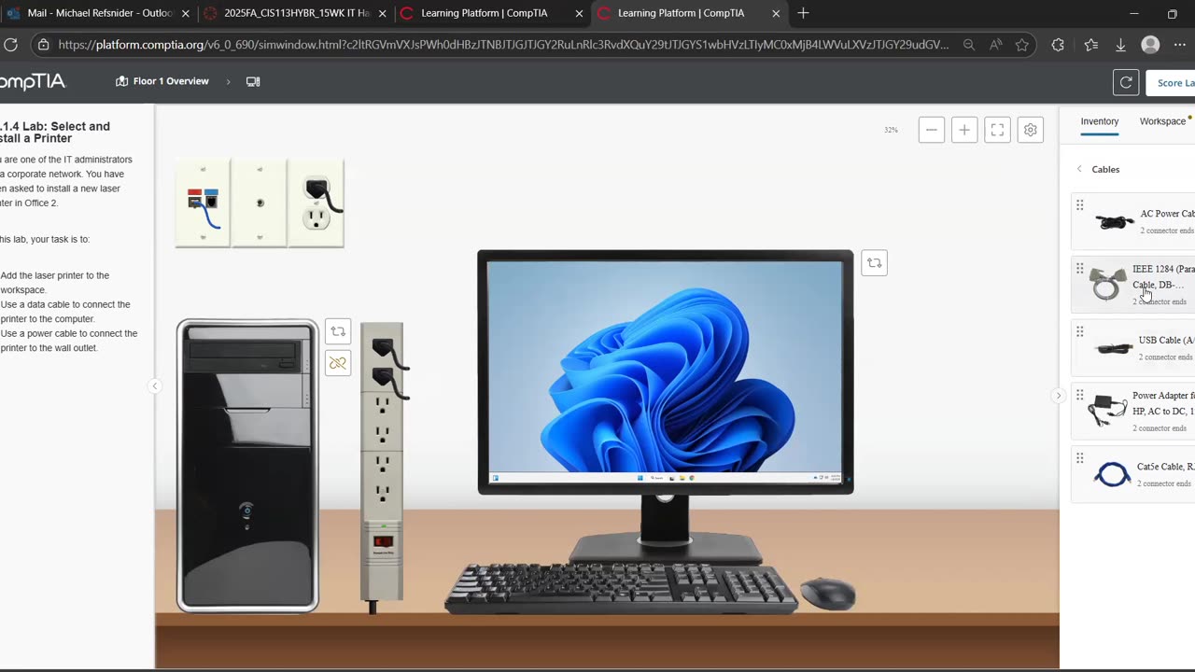Open browser downloads icon

pyautogui.click(x=1120, y=45)
